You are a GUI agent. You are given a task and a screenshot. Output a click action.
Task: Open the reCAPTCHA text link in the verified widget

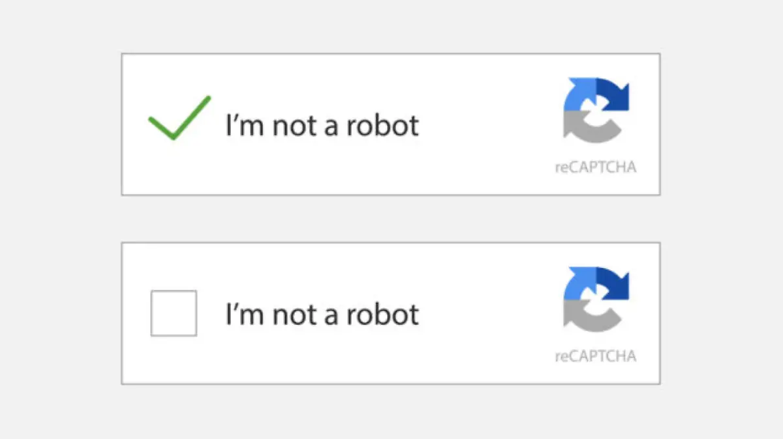(596, 167)
